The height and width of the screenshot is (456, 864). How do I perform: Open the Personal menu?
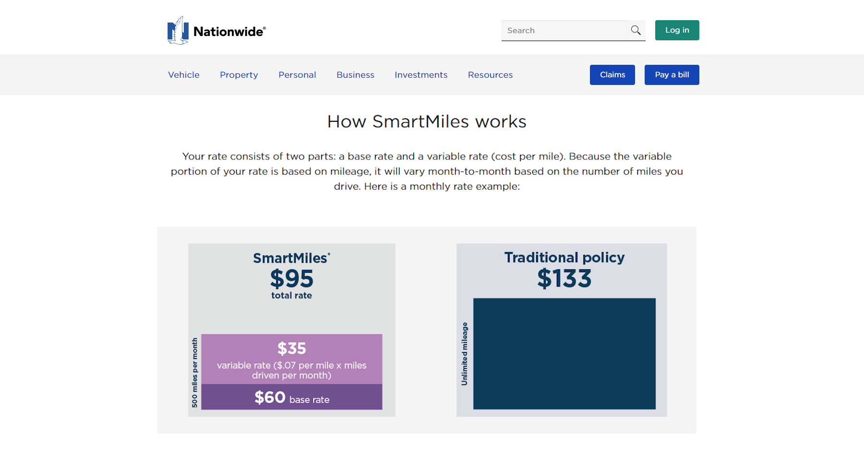tap(297, 75)
